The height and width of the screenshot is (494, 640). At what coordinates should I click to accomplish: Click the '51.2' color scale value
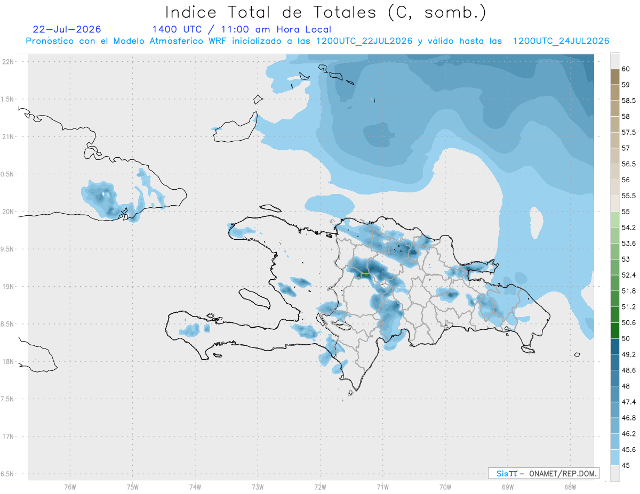pyautogui.click(x=628, y=307)
